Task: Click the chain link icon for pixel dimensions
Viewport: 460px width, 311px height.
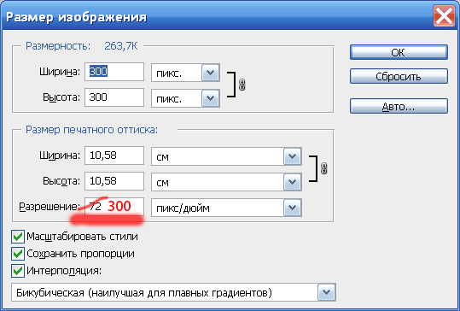Action: (242, 85)
